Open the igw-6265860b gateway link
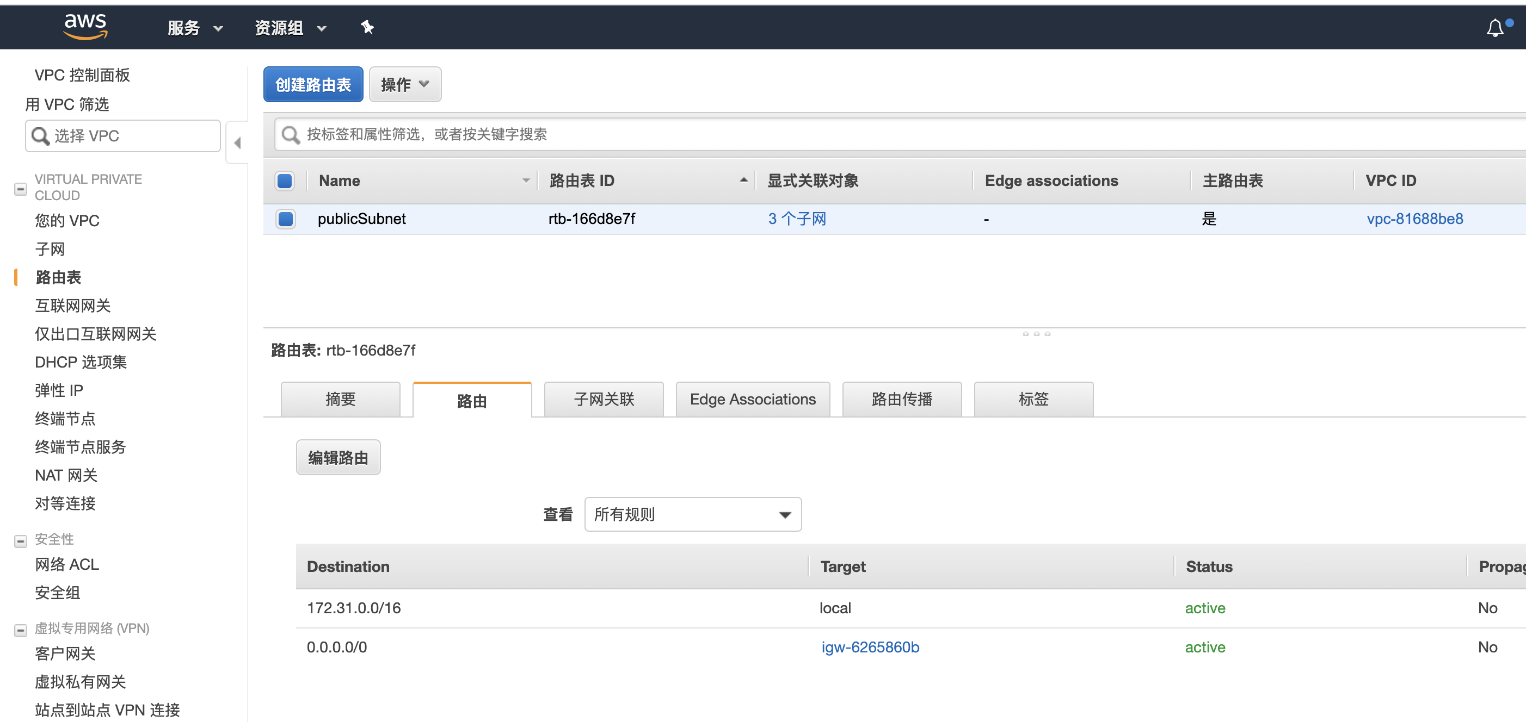Image resolution: width=1526 pixels, height=722 pixels. pyautogui.click(x=870, y=647)
